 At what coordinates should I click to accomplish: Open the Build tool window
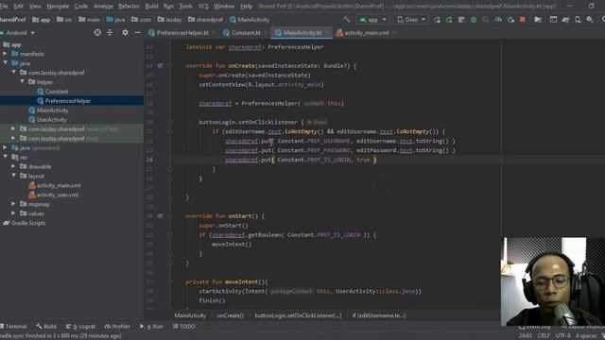[x=46, y=326]
